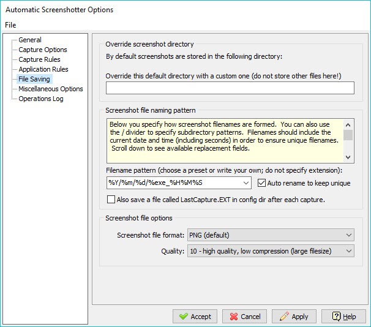Image resolution: width=371 pixels, height=327 pixels.
Task: Show Miscellaneous Options page
Action: pyautogui.click(x=51, y=89)
